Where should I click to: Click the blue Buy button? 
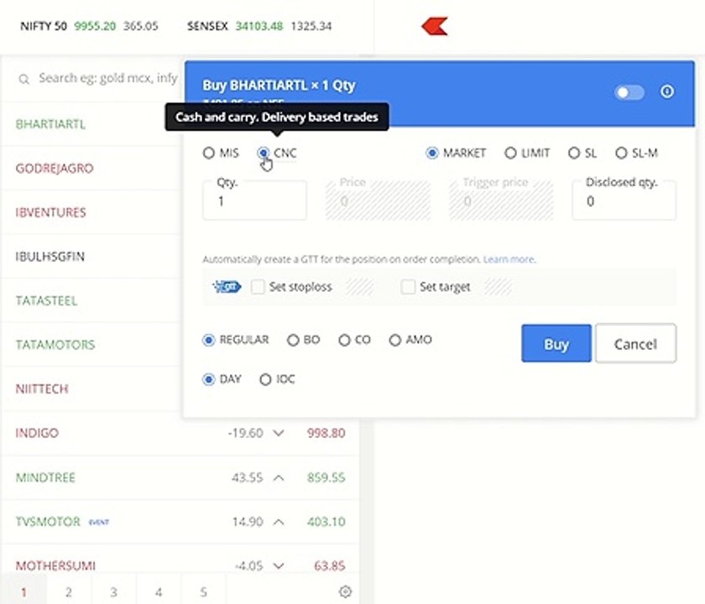[x=556, y=343]
